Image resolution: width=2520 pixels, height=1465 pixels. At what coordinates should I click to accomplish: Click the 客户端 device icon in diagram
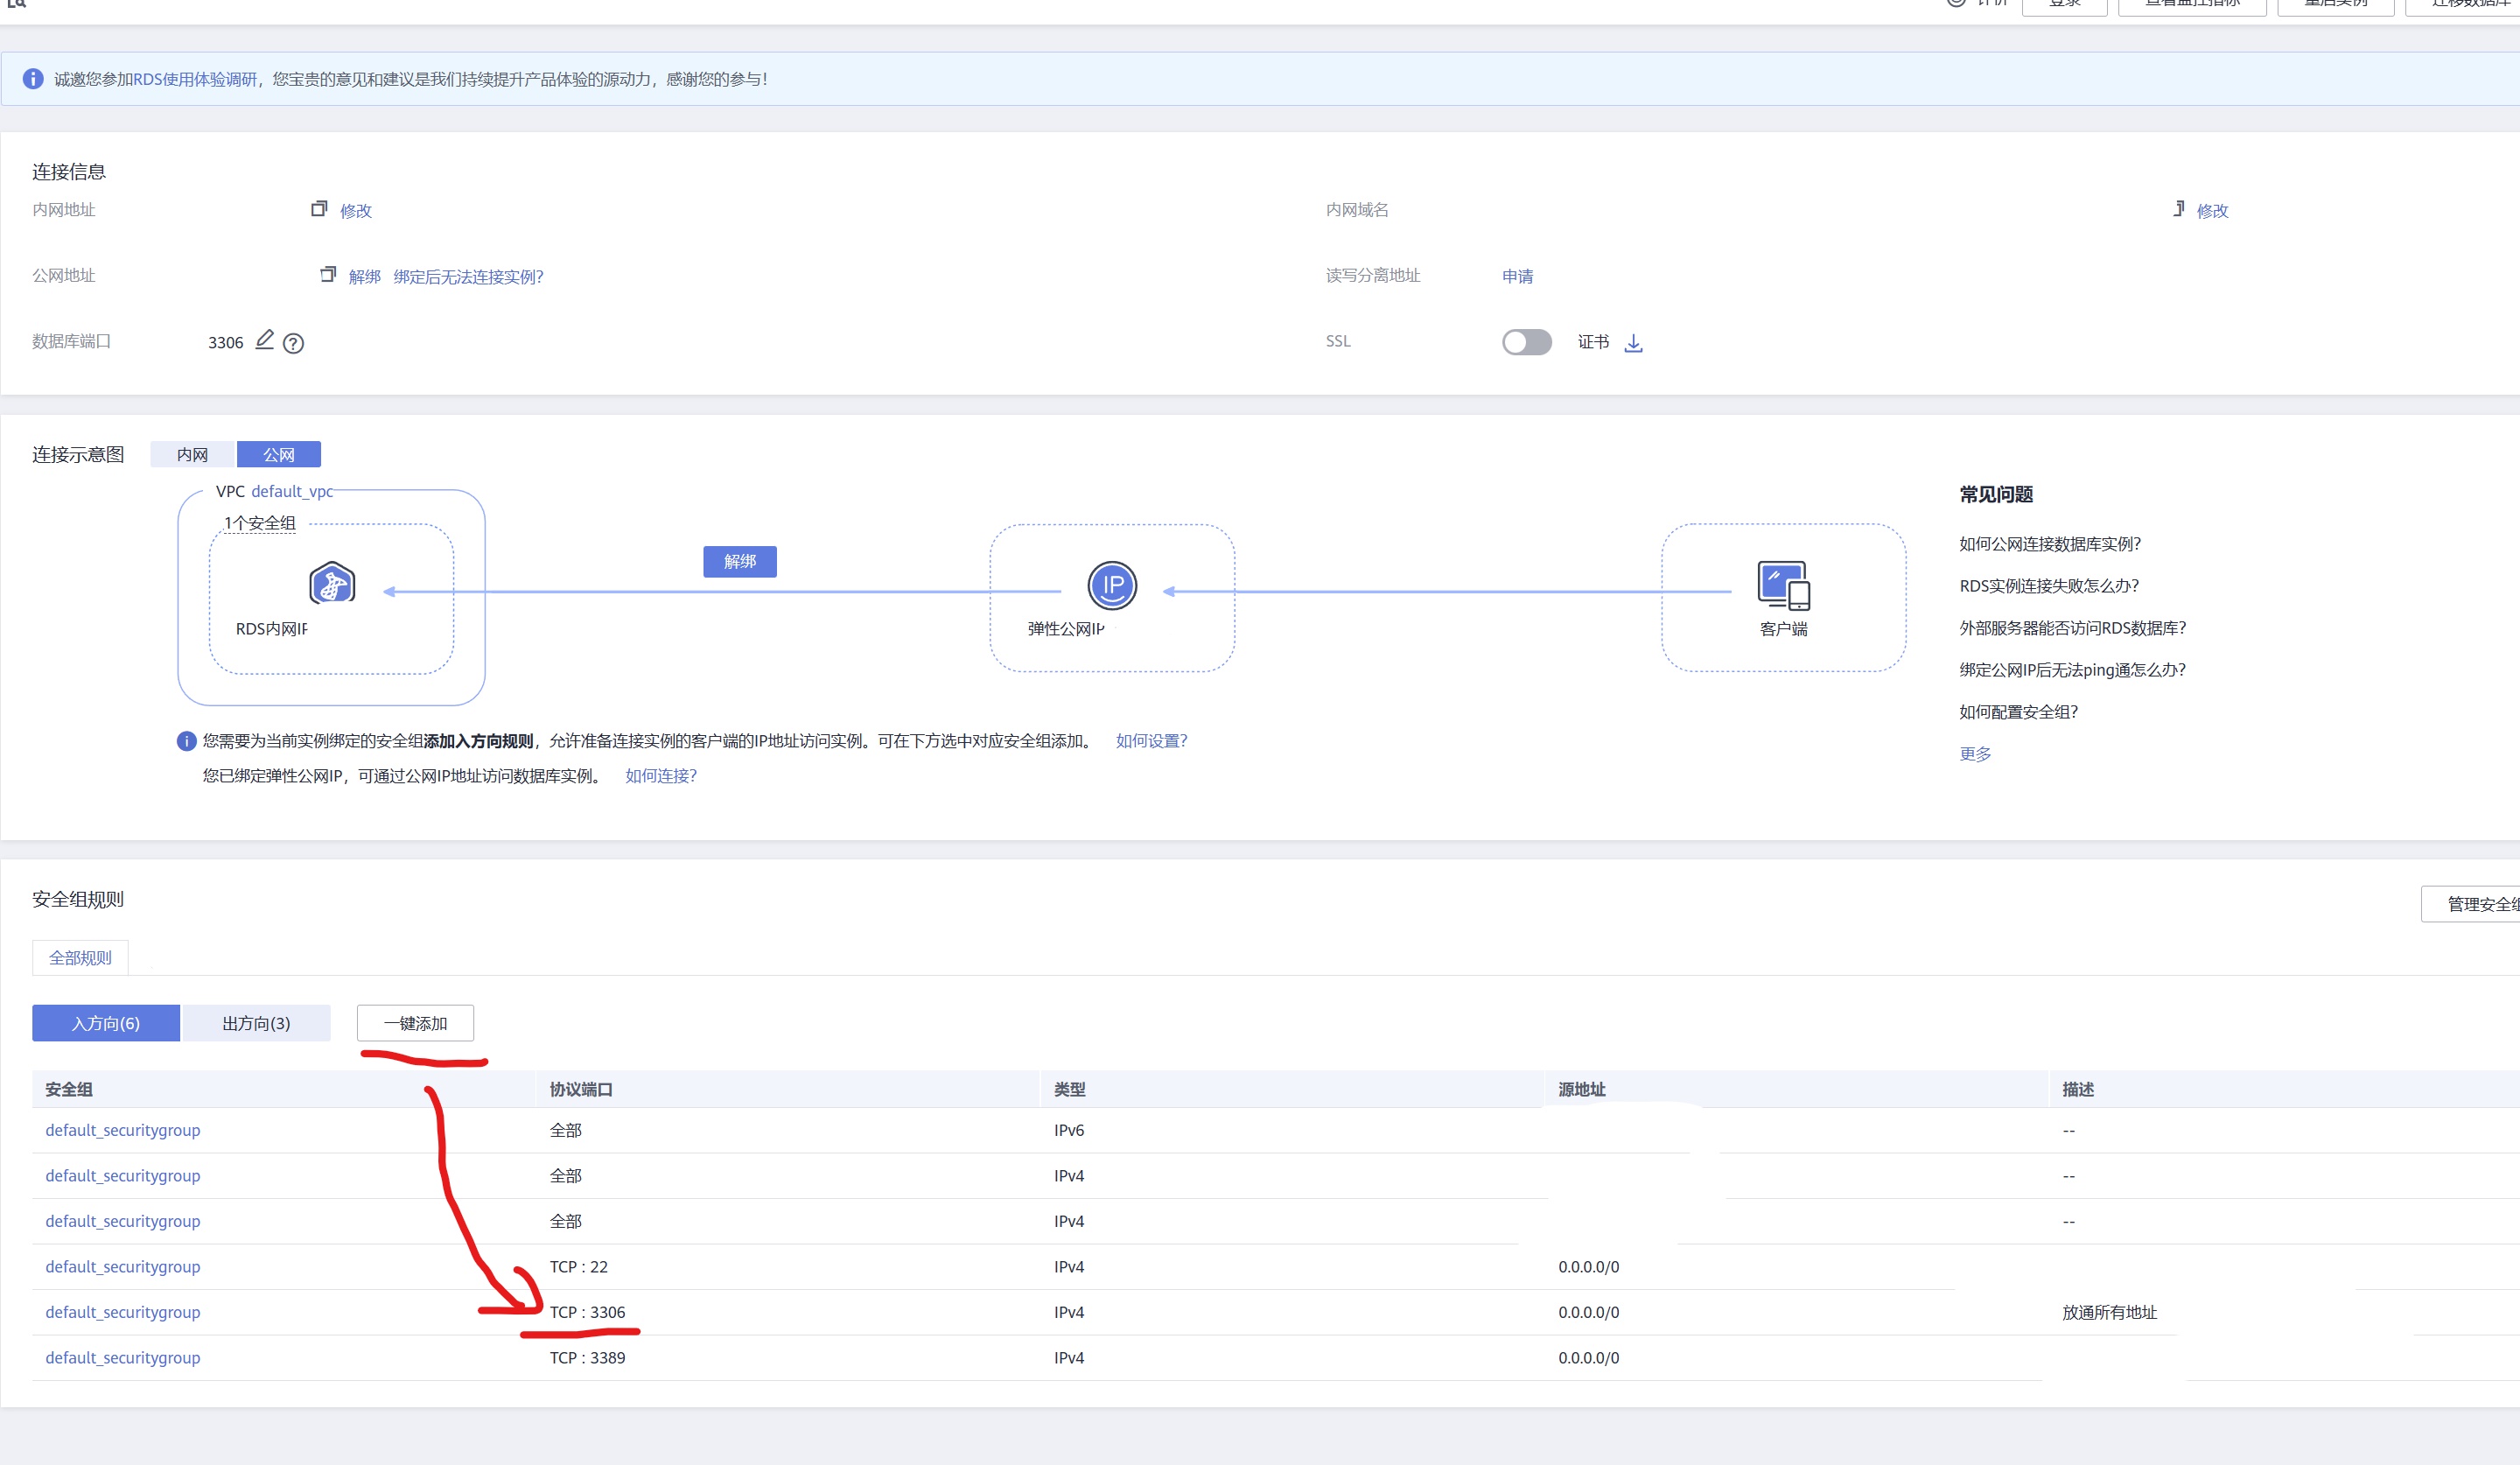[1783, 585]
